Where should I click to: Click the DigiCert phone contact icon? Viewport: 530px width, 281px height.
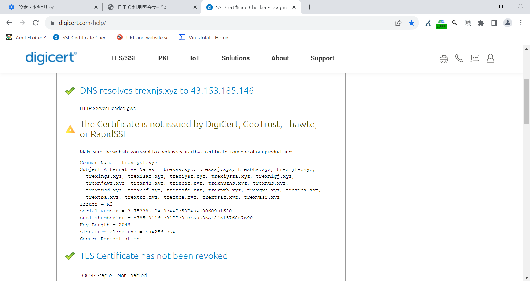459,58
